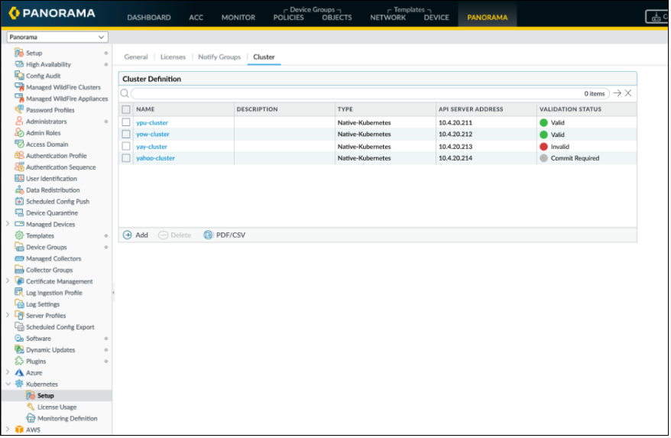Viewport: 671px width, 438px height.
Task: Click the yow-cluster name link
Action: [152, 135]
